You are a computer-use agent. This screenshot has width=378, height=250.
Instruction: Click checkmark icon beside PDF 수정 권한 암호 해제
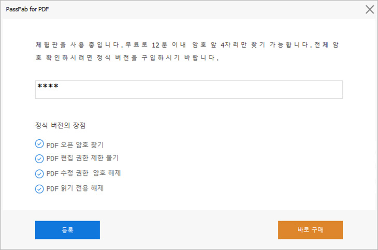click(39, 173)
